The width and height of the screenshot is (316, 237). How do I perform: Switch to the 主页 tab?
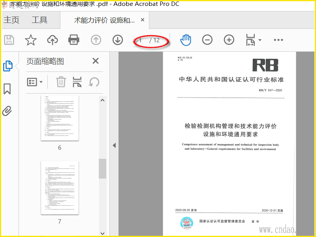(x=11, y=20)
